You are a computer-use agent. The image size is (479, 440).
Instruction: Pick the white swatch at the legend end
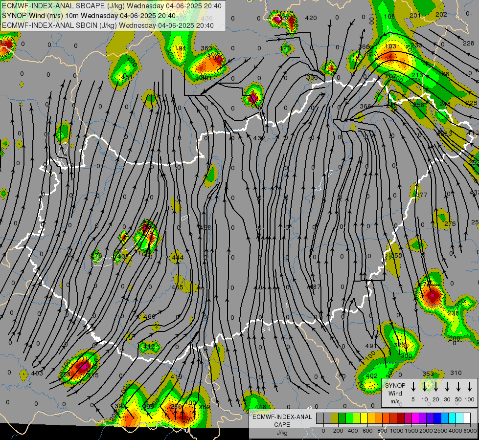click(x=467, y=418)
